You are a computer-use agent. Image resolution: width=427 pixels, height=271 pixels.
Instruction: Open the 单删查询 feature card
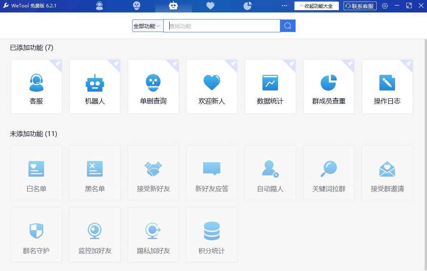[153, 86]
